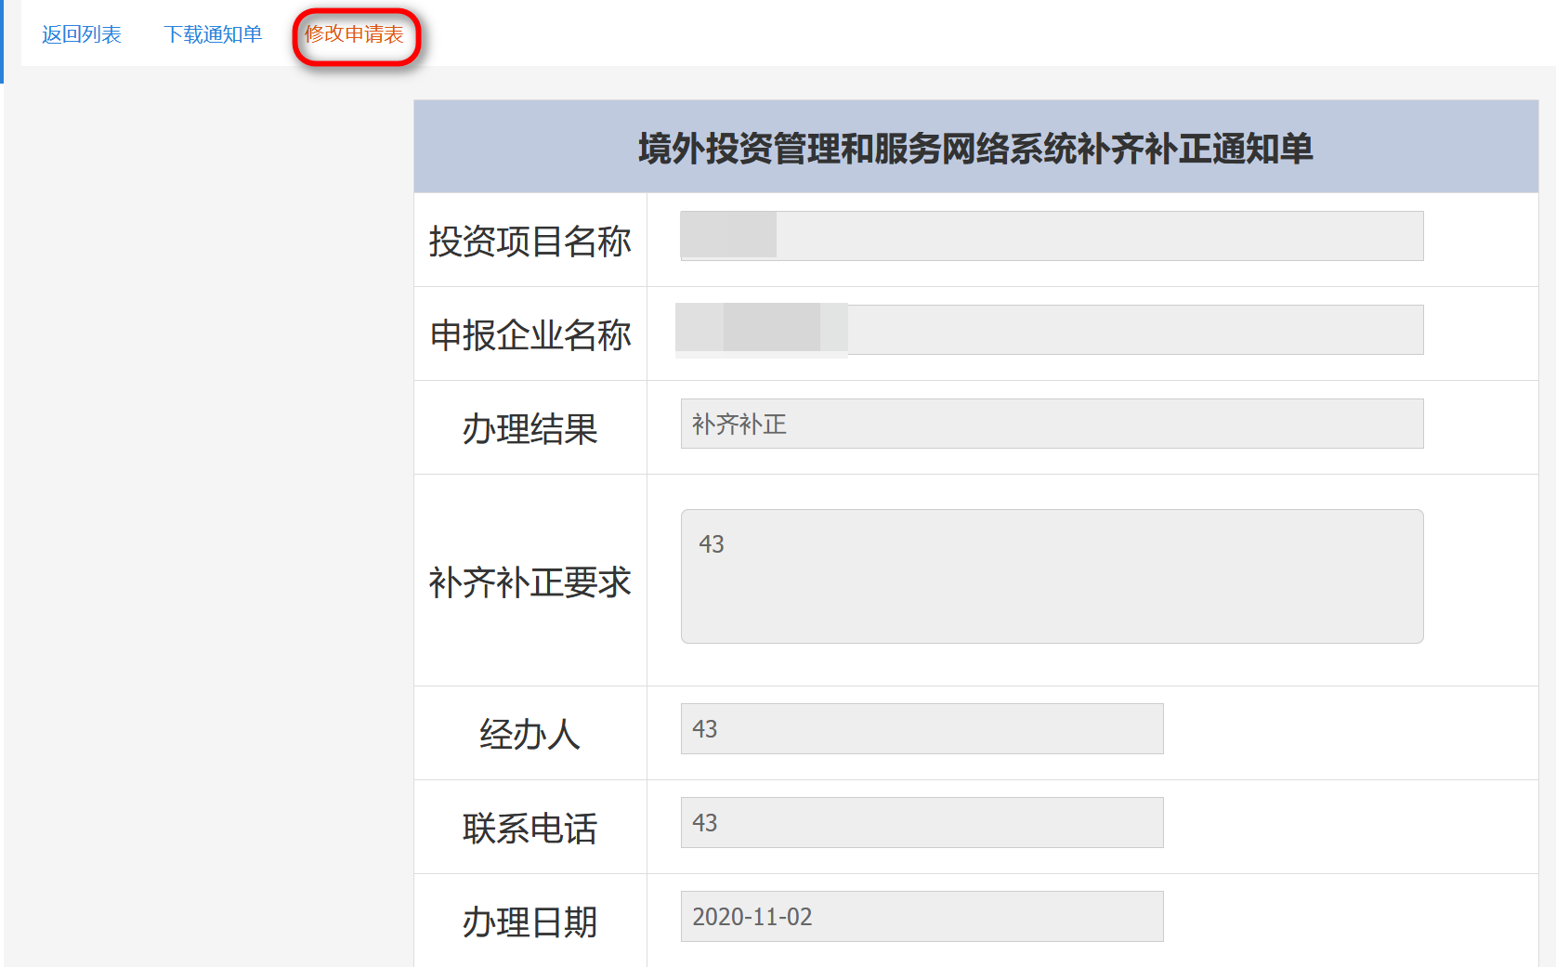Focus the 经办人 input field
1556x967 pixels.
pos(922,729)
